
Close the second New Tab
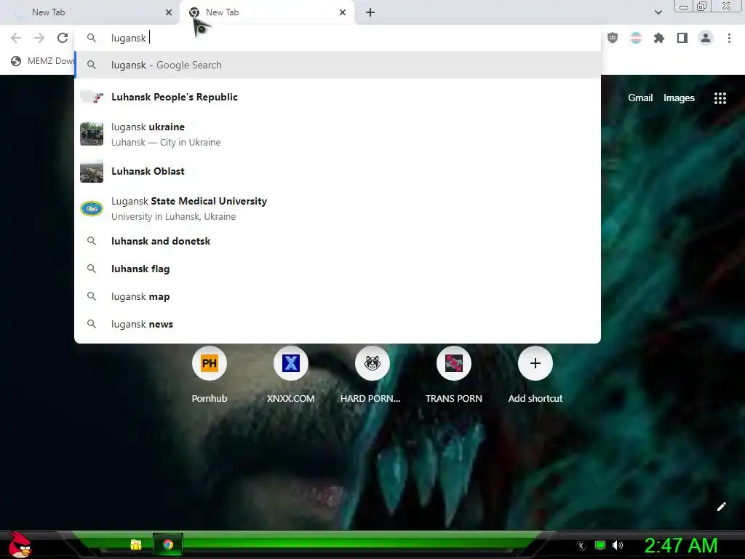[343, 12]
